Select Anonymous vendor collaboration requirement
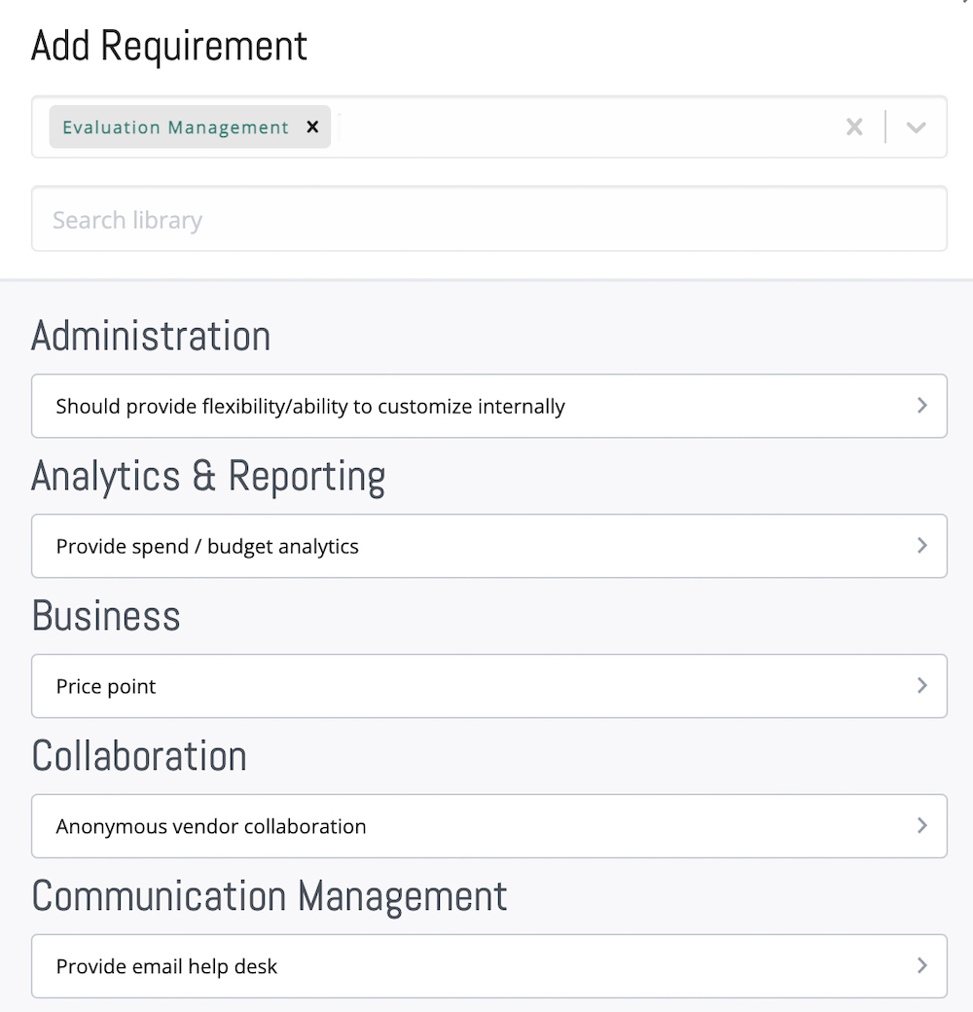Viewport: 973px width, 1012px height. point(489,826)
